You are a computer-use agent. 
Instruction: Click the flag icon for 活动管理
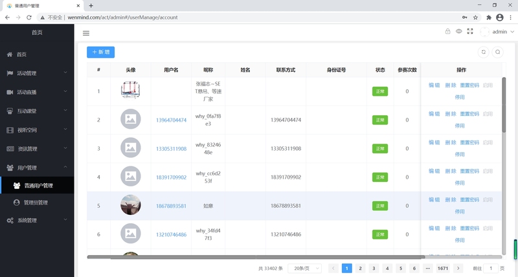click(10, 73)
